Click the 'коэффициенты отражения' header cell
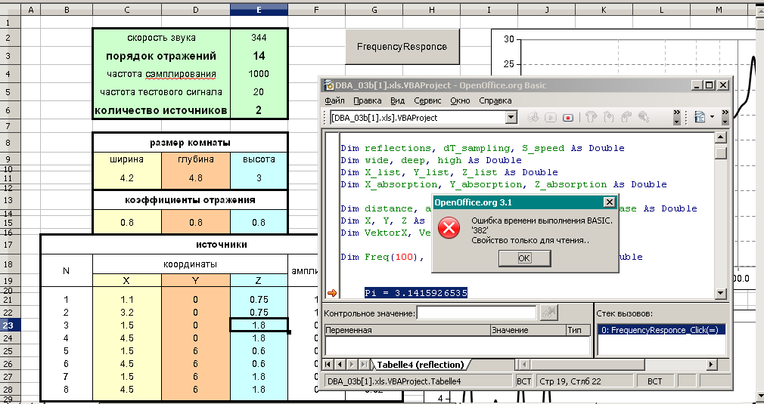 [190, 200]
